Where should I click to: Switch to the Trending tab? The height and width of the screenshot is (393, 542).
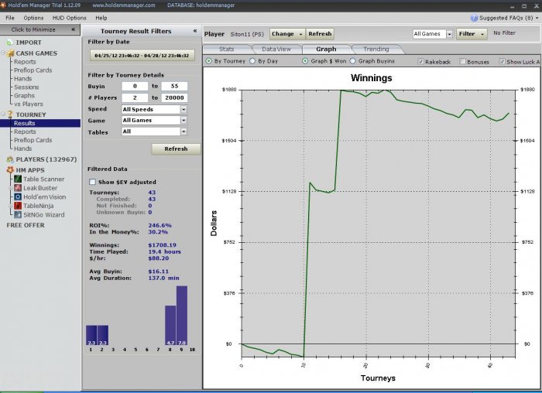click(376, 49)
